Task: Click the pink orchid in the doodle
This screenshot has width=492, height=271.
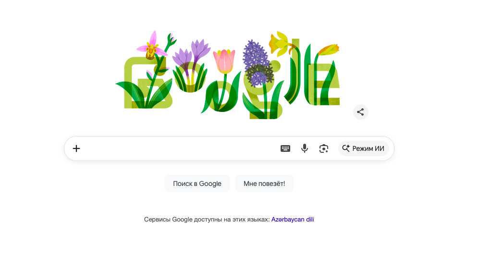Action: click(x=151, y=47)
